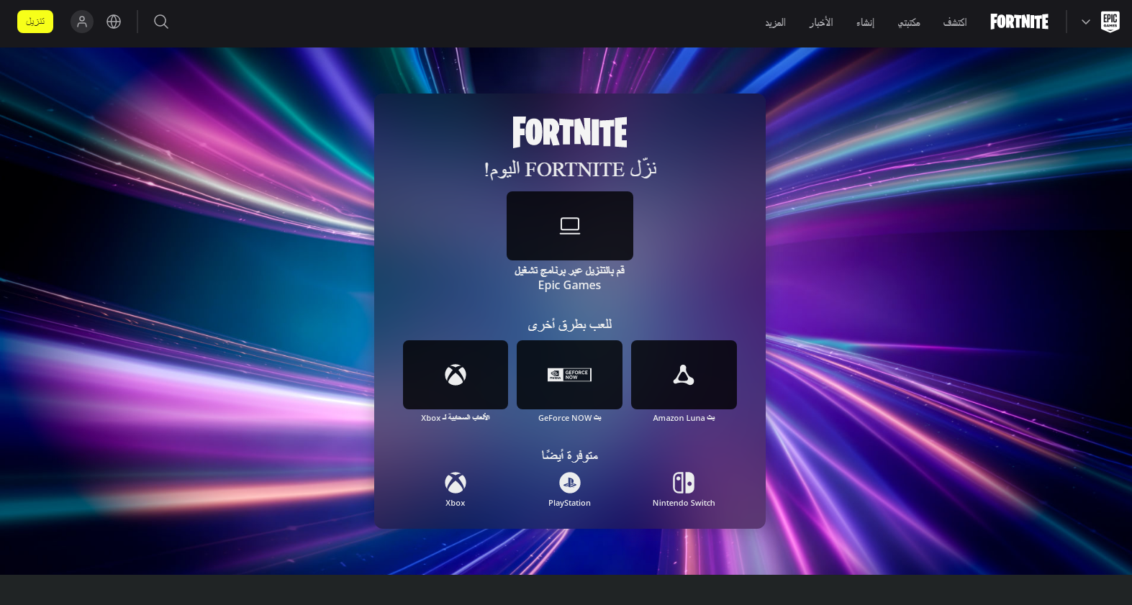Click the Epic Games logo icon
The height and width of the screenshot is (605, 1132).
tap(1110, 22)
